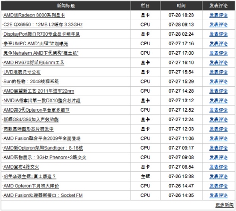This screenshot has width=236, height=211.
Task: Open 'UVD准确尺寸公布' news link
Action: [x=22, y=72]
